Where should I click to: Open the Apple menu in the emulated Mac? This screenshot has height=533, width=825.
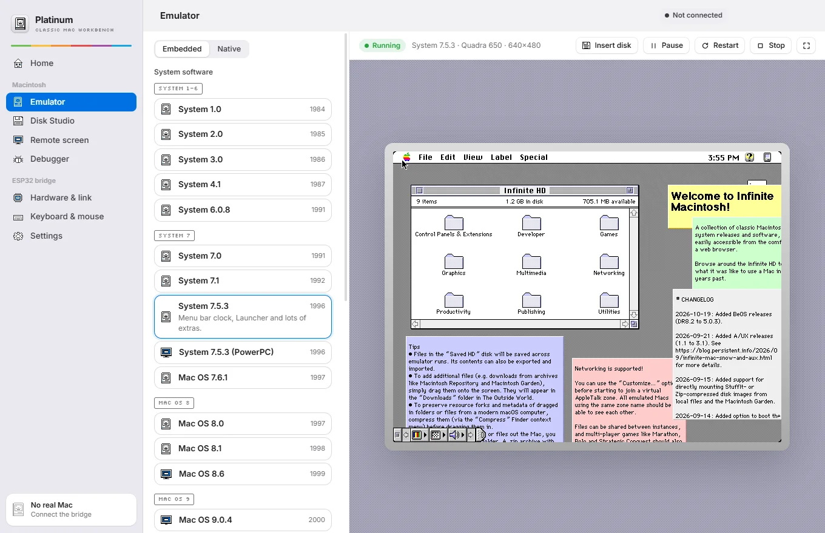pyautogui.click(x=406, y=157)
